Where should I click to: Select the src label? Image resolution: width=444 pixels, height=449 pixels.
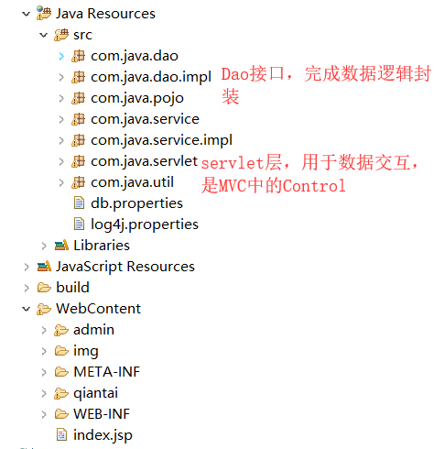pos(82,35)
